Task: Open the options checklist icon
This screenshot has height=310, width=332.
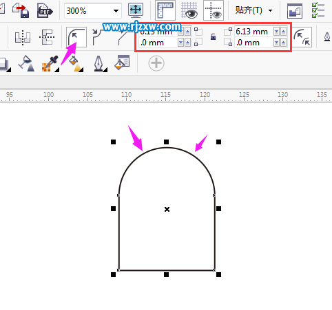Action: click(x=318, y=10)
